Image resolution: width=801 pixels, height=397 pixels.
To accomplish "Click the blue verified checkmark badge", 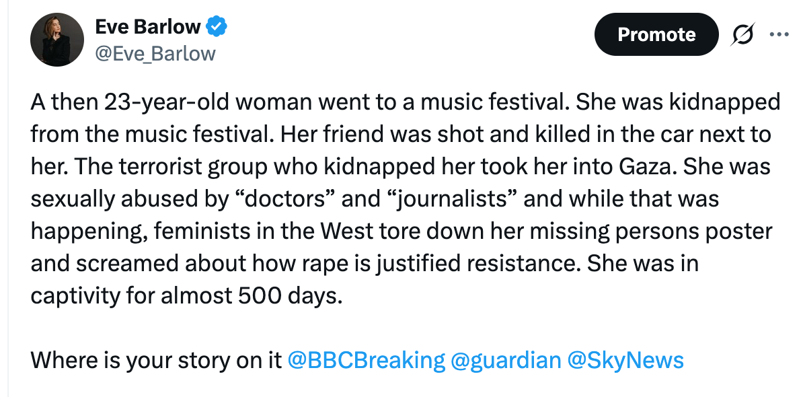I will click(x=217, y=27).
